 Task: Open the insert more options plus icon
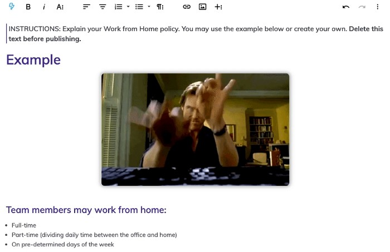tap(218, 7)
